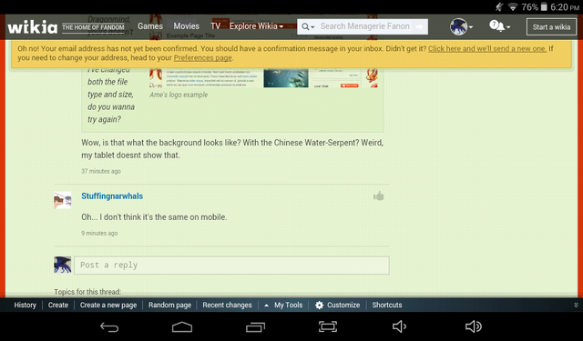
Task: Tap volume up button in navbar
Action: coord(474,326)
